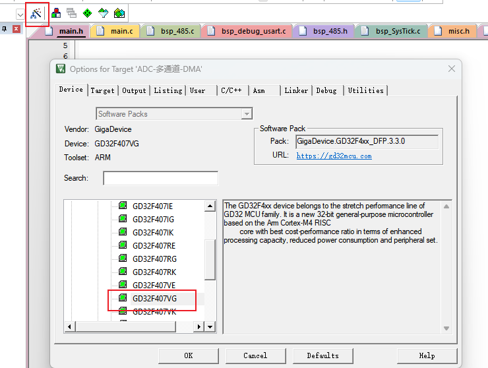488x368 pixels.
Task: Select the User tab in Options dialog
Action: tap(202, 90)
